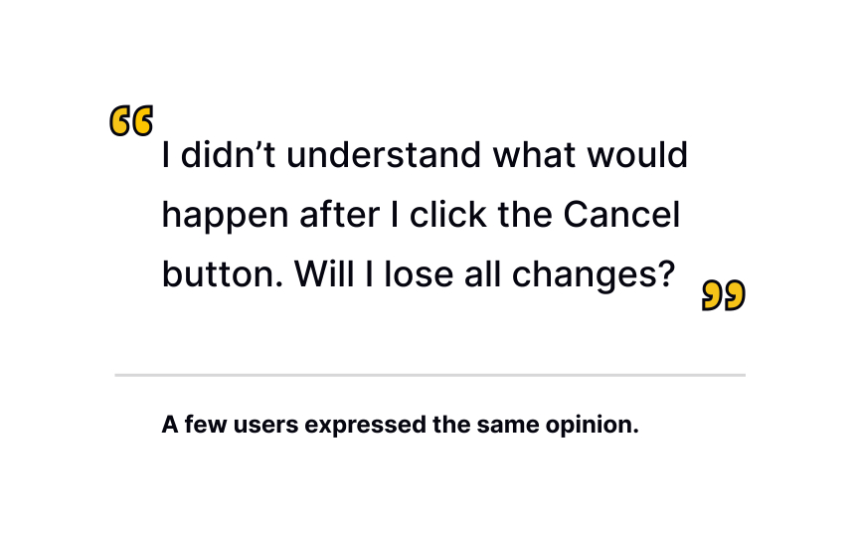The height and width of the screenshot is (537, 859).
Task: Click the bold word "few" in the caption
Action: tap(206, 426)
